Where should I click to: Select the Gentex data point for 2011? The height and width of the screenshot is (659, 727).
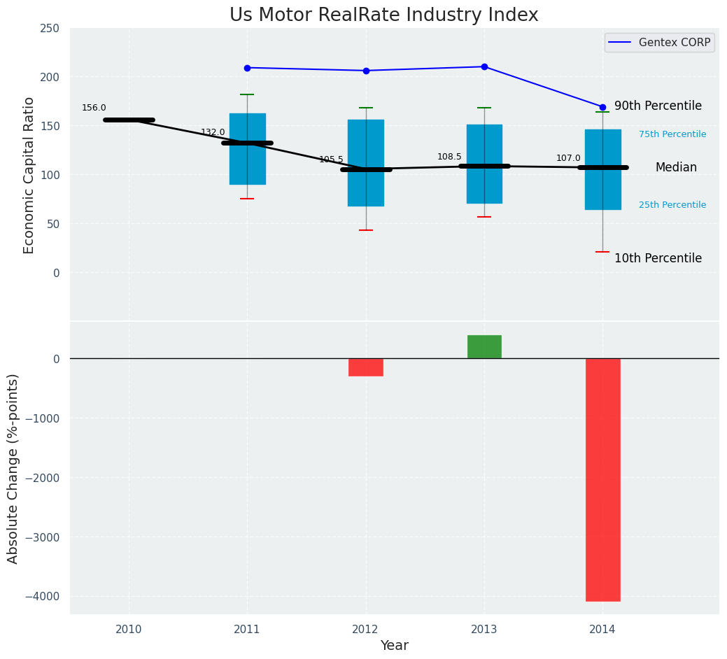tap(247, 68)
